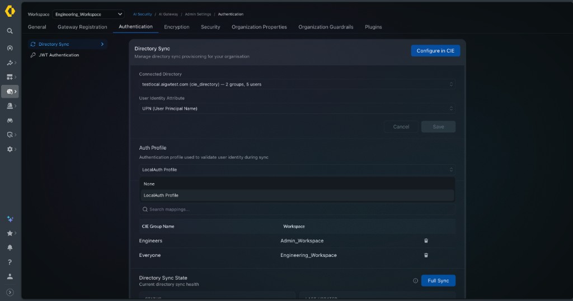Open the Workspace dropdown Engineering_Workspace
Viewport: 573px width, 301px height.
tap(88, 14)
